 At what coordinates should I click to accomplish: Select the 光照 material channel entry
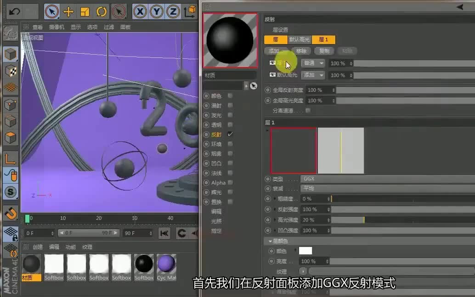pyautogui.click(x=216, y=221)
